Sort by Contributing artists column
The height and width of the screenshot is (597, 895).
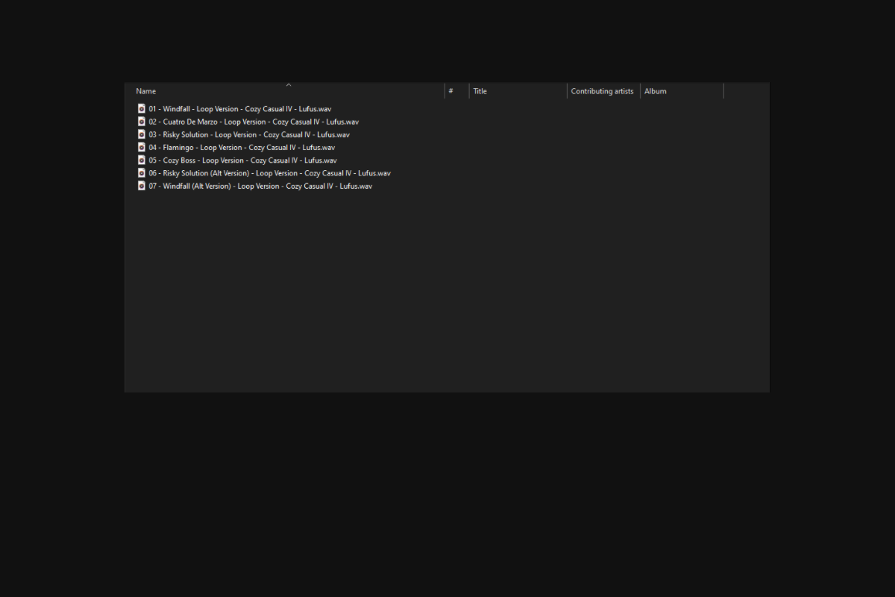tap(604, 91)
